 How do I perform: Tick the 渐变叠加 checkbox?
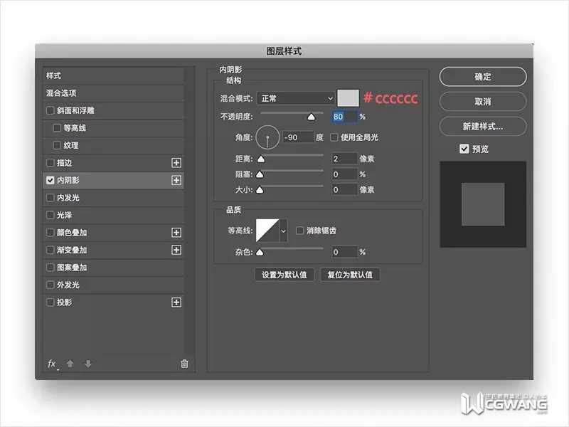pyautogui.click(x=50, y=250)
